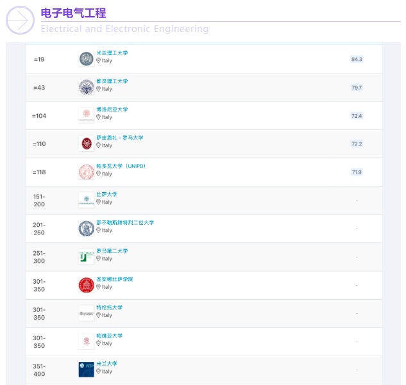Open 米兰理工大学 university link

(112, 53)
